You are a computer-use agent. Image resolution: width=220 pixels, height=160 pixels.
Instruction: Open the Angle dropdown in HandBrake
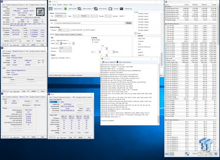76,16
